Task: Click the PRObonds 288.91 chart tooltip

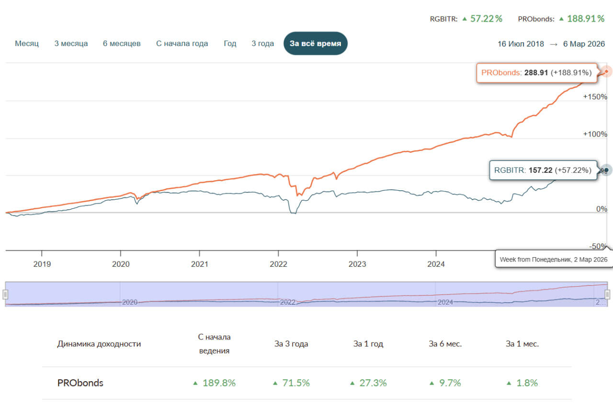Action: 536,73
